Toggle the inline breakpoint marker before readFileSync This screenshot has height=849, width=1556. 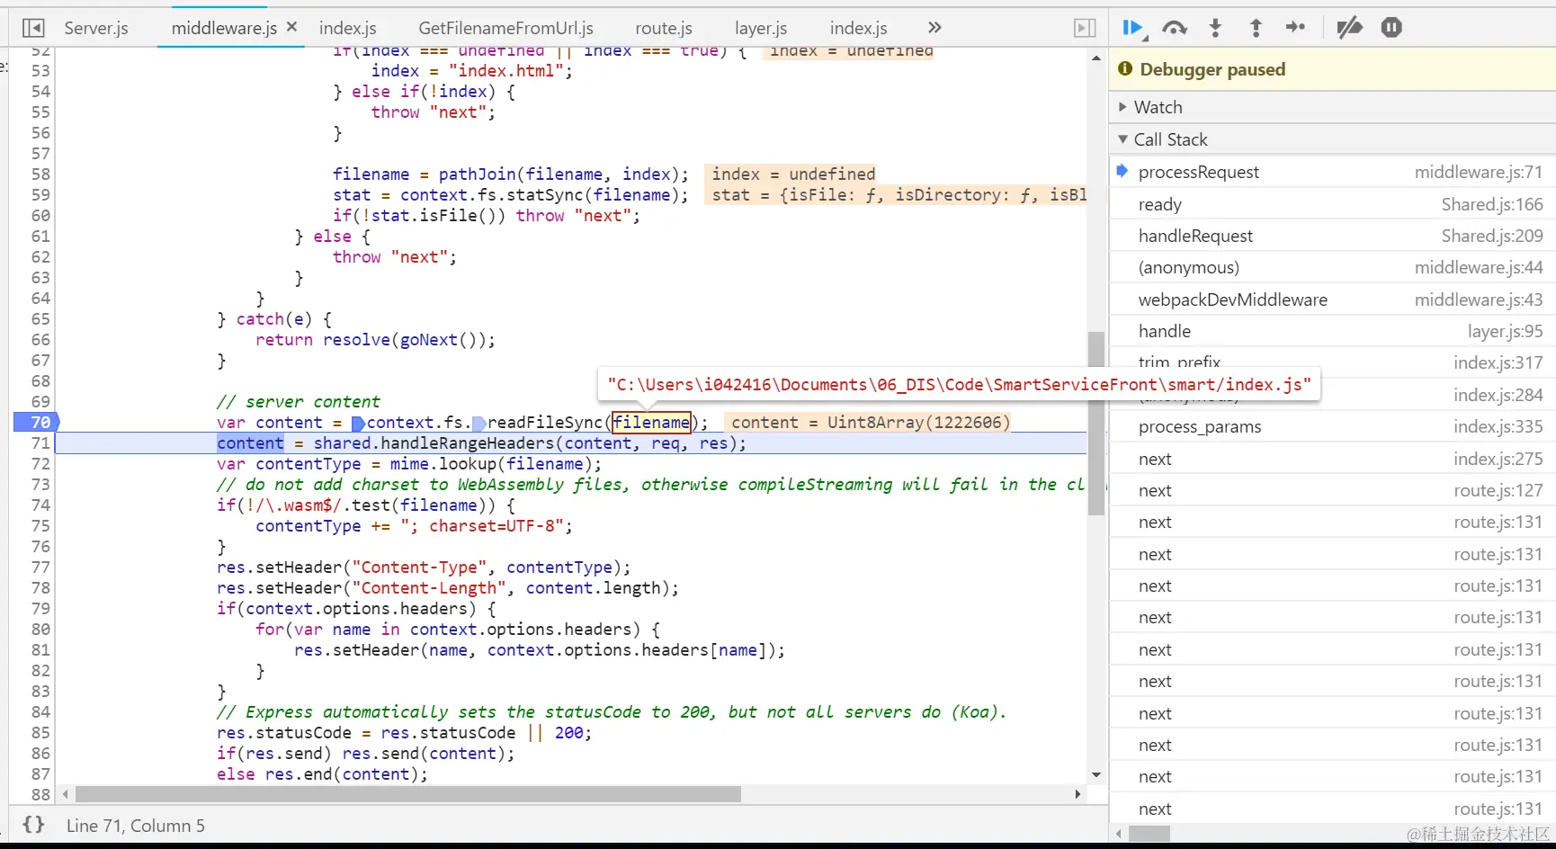479,423
